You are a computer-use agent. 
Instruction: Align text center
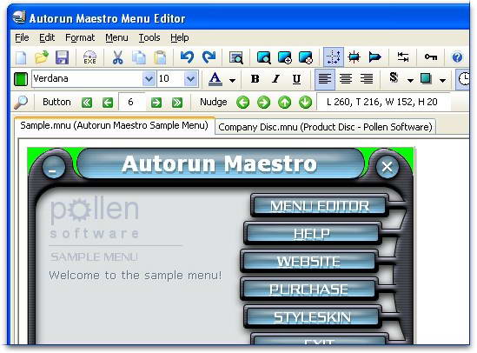click(x=346, y=79)
